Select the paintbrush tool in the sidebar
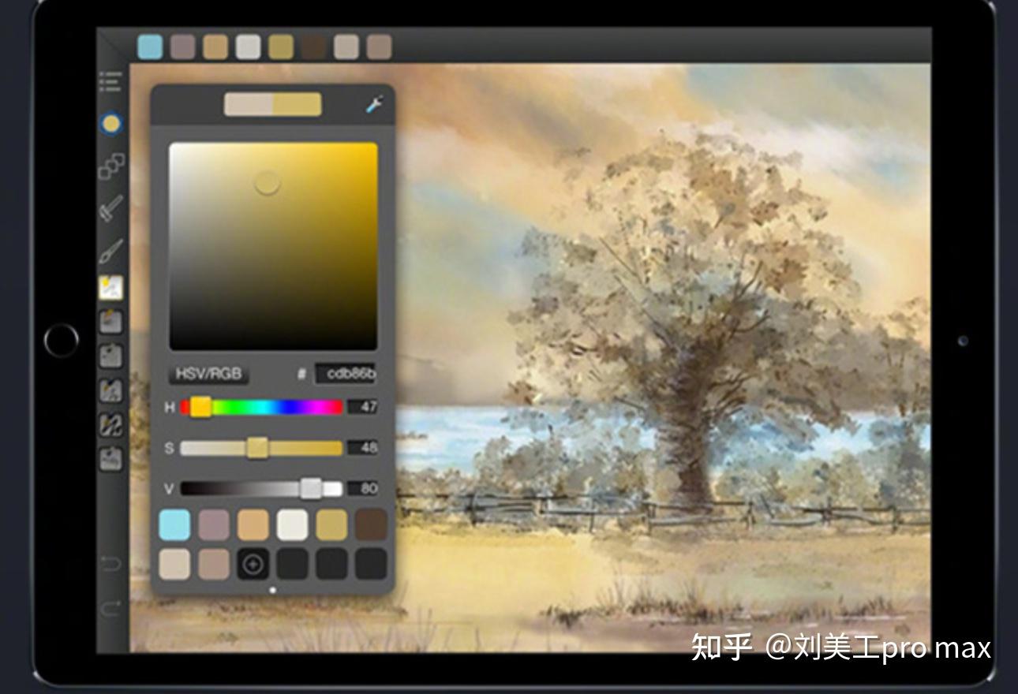Image resolution: width=1018 pixels, height=694 pixels. coord(110,251)
